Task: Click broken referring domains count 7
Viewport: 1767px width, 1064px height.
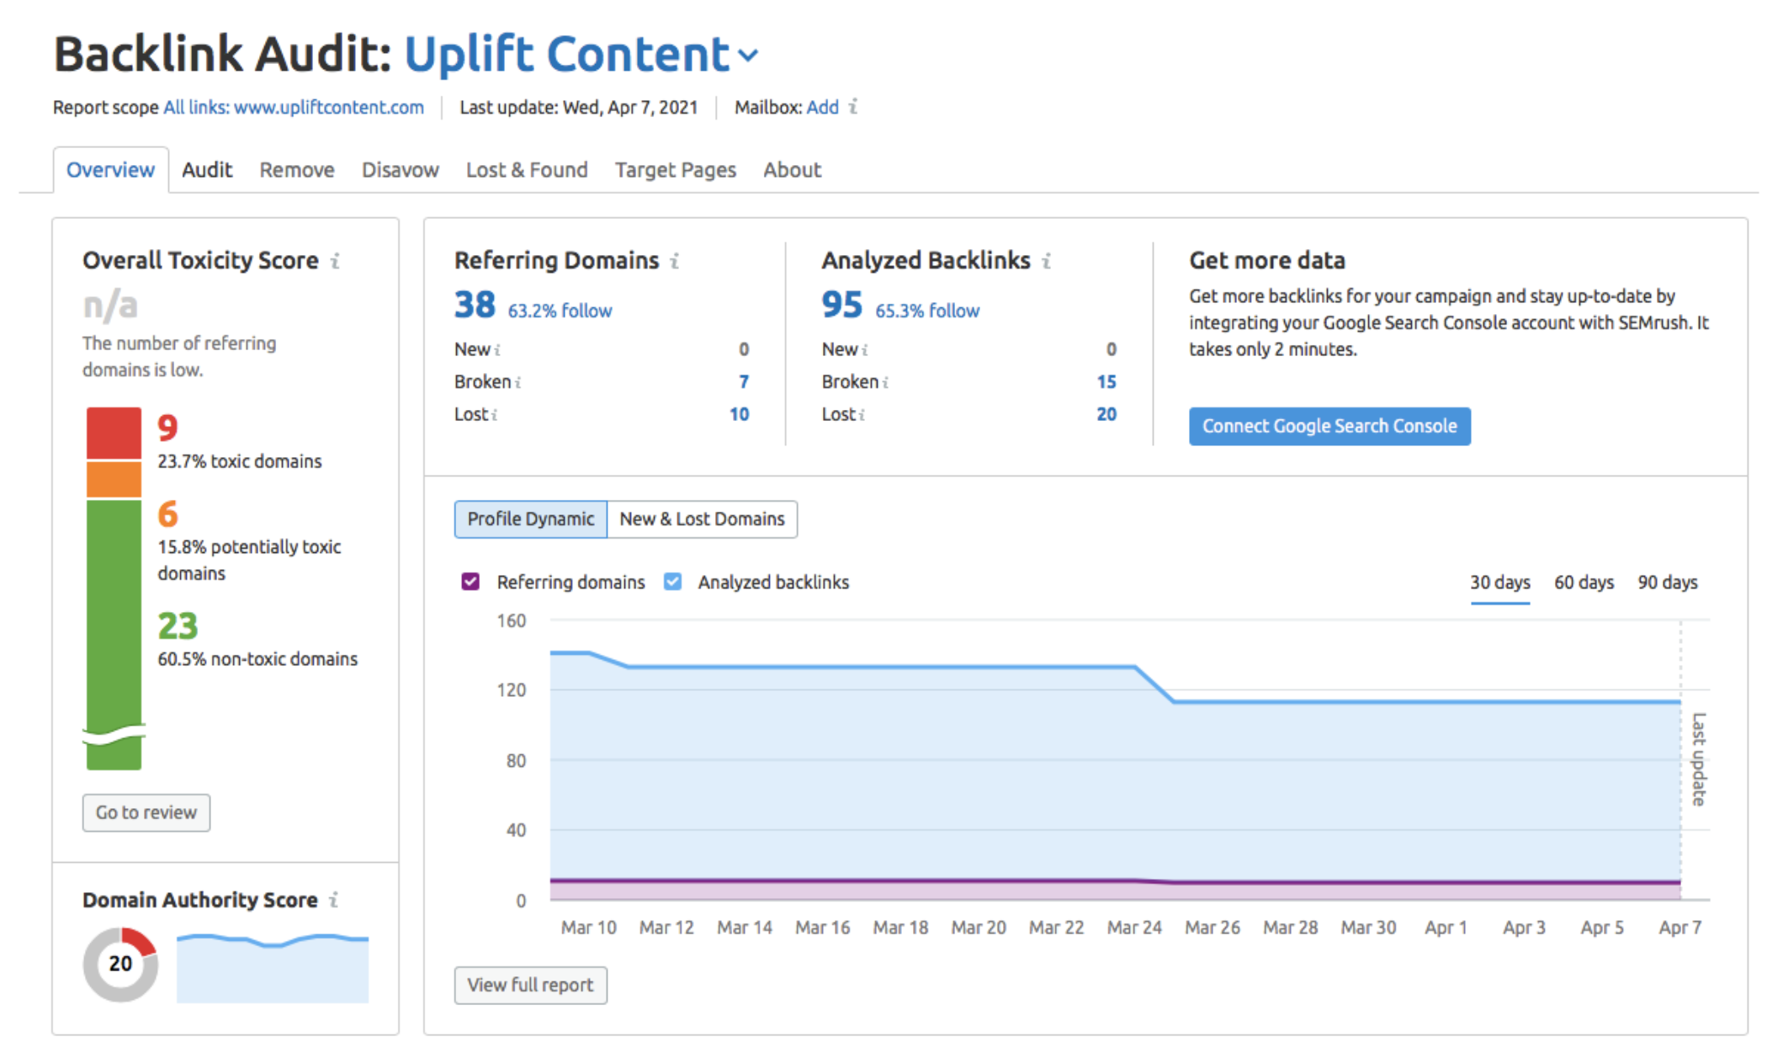Action: (744, 382)
